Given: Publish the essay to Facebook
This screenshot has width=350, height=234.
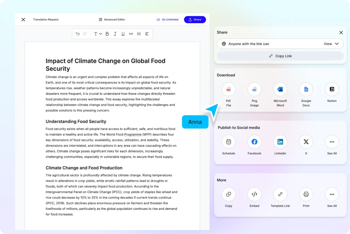Looking at the screenshot, I should pyautogui.click(x=254, y=142).
